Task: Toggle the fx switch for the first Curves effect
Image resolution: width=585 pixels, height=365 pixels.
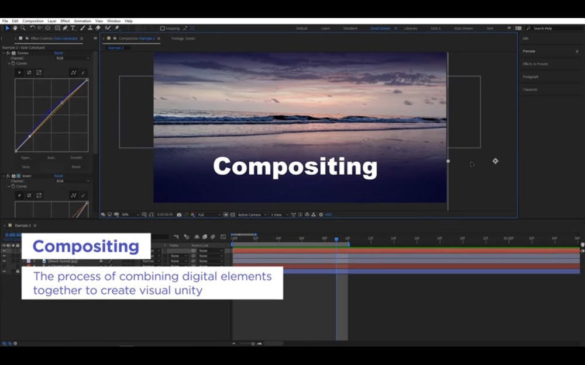Action: (8, 53)
